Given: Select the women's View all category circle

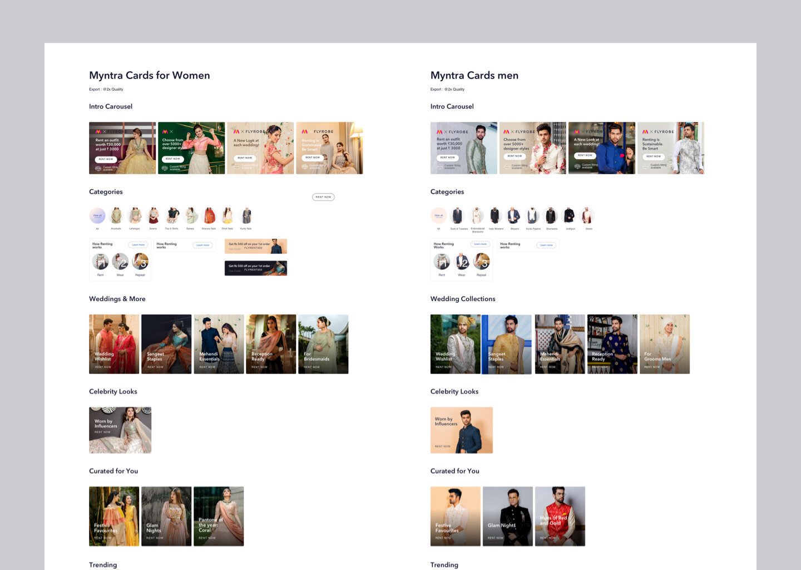Looking at the screenshot, I should [97, 215].
